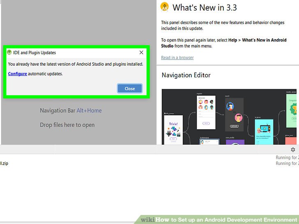Open the Configure automatic updates link
Viewport: 299px width, 224px height.
17,74
